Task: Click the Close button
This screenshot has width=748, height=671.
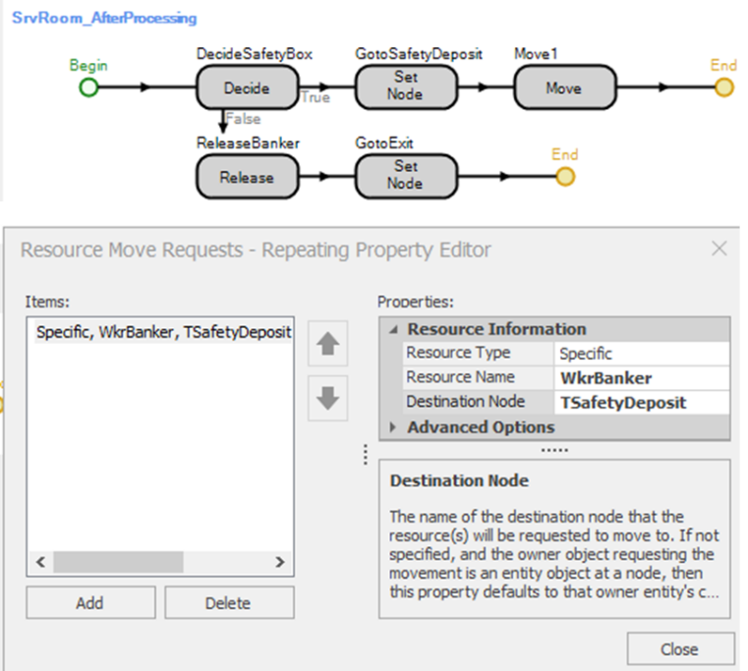Action: click(680, 649)
